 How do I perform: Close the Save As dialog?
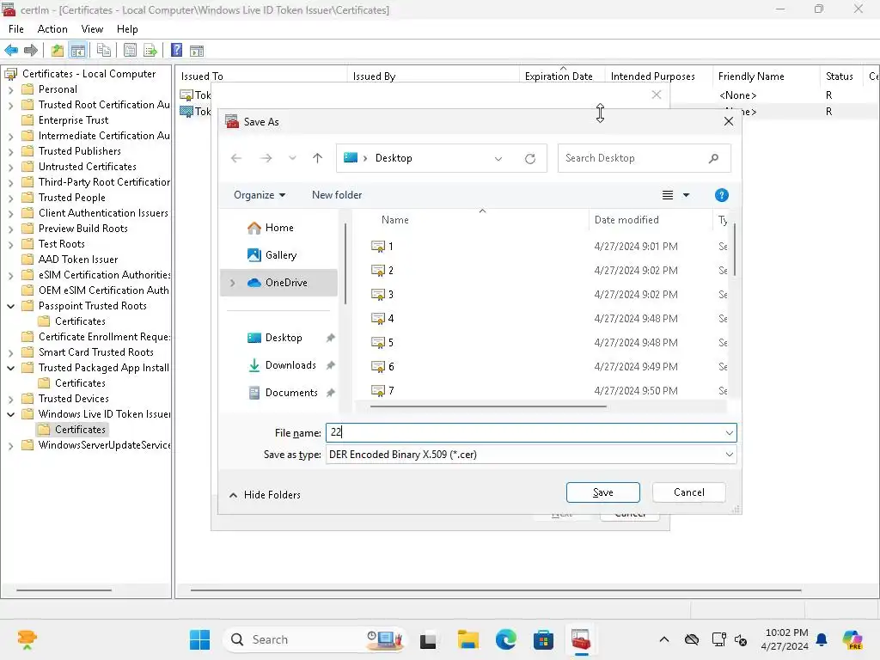tap(729, 122)
